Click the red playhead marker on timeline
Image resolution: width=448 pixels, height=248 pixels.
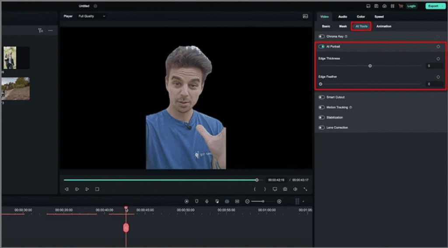[x=126, y=228]
